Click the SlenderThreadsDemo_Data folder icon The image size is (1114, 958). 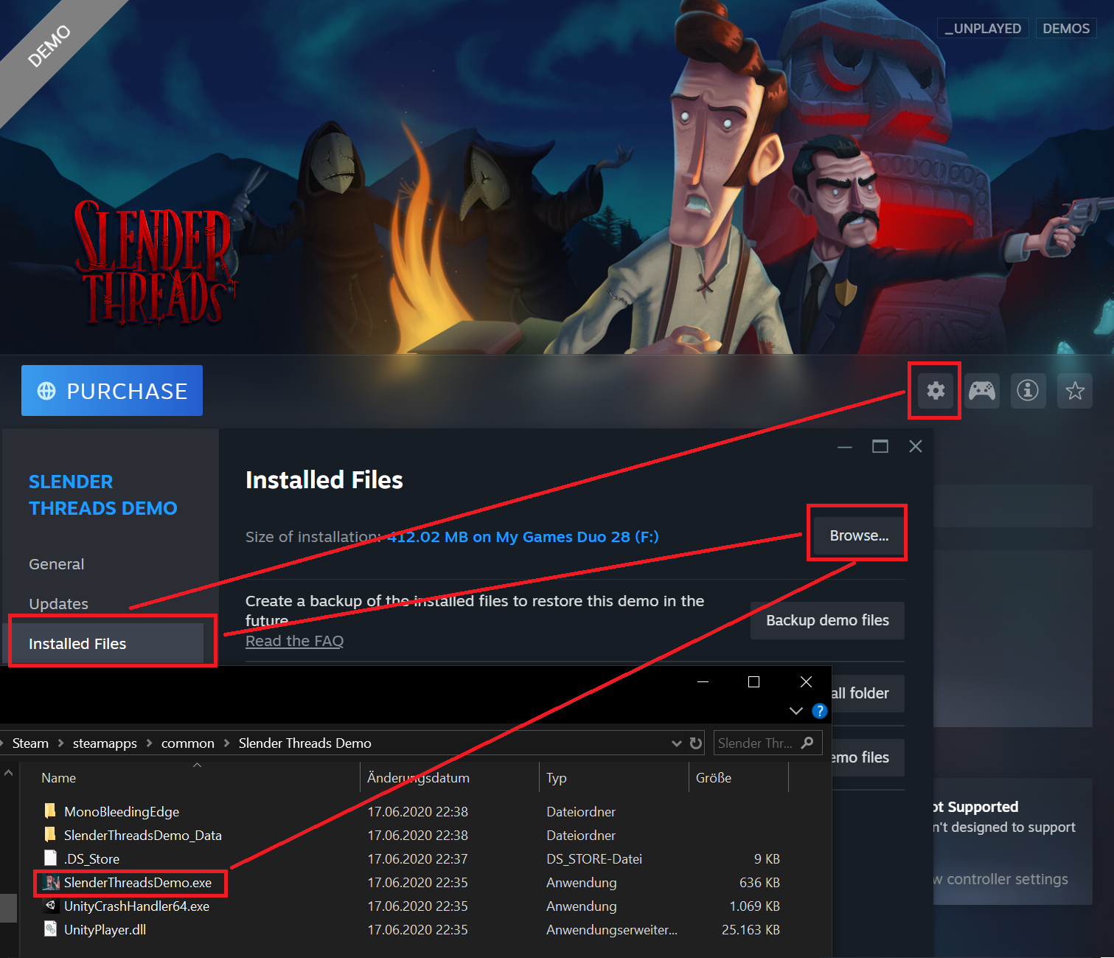(50, 835)
